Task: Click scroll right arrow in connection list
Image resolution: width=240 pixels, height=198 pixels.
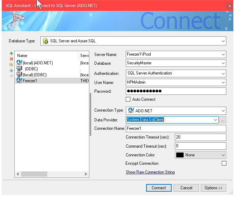Action: (x=86, y=174)
